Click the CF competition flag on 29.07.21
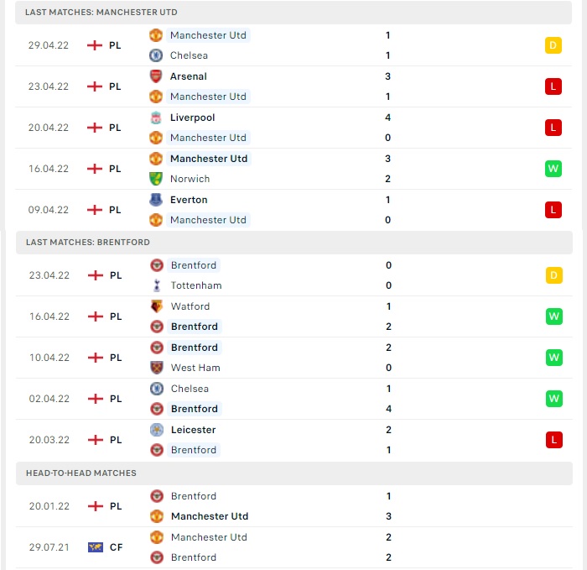Viewport: 587px width, 570px height. tap(96, 547)
